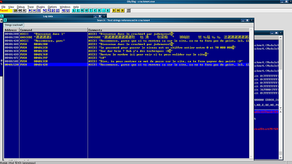Image resolution: width=292 pixels, height=164 pixels.
Task: Select row at address 00401280
Action: (x=127, y=34)
